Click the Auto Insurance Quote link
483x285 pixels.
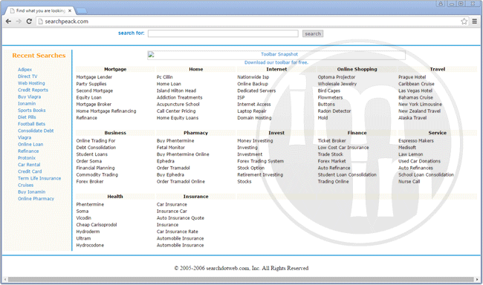181,218
